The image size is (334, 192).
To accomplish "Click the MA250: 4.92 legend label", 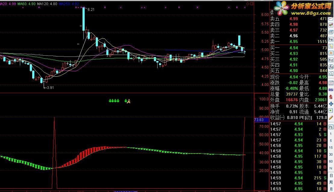I will pyautogui.click(x=69, y=4).
